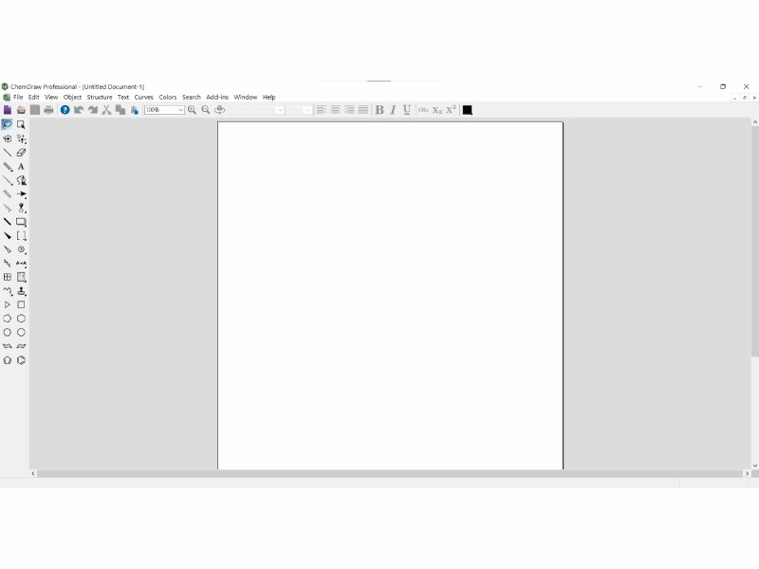The width and height of the screenshot is (759, 569).
Task: Open the Structure menu
Action: click(100, 97)
